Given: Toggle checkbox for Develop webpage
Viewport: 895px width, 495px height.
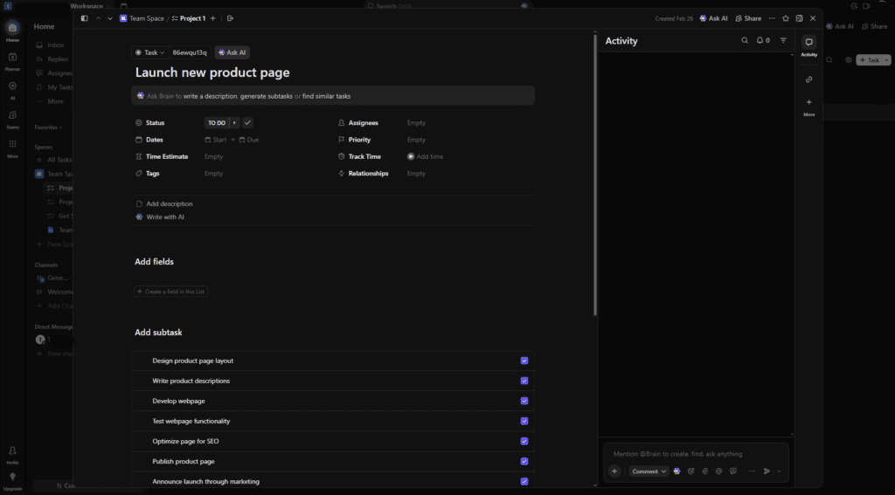Looking at the screenshot, I should point(524,401).
